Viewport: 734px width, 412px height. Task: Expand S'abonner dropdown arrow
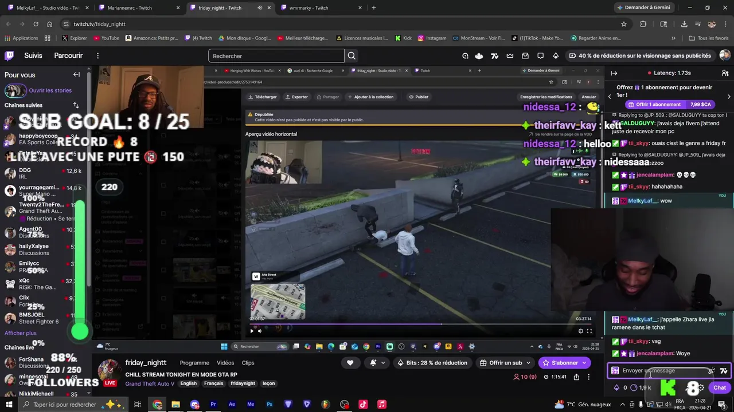point(584,363)
